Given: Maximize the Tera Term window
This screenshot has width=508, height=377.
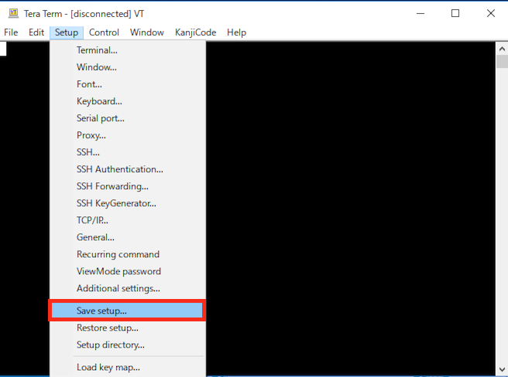Looking at the screenshot, I should tap(455, 13).
